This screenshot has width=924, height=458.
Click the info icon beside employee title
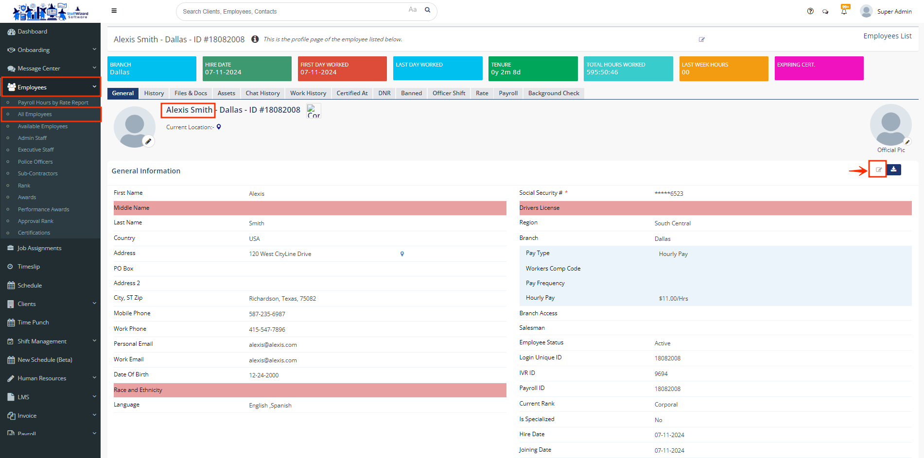[x=255, y=39]
